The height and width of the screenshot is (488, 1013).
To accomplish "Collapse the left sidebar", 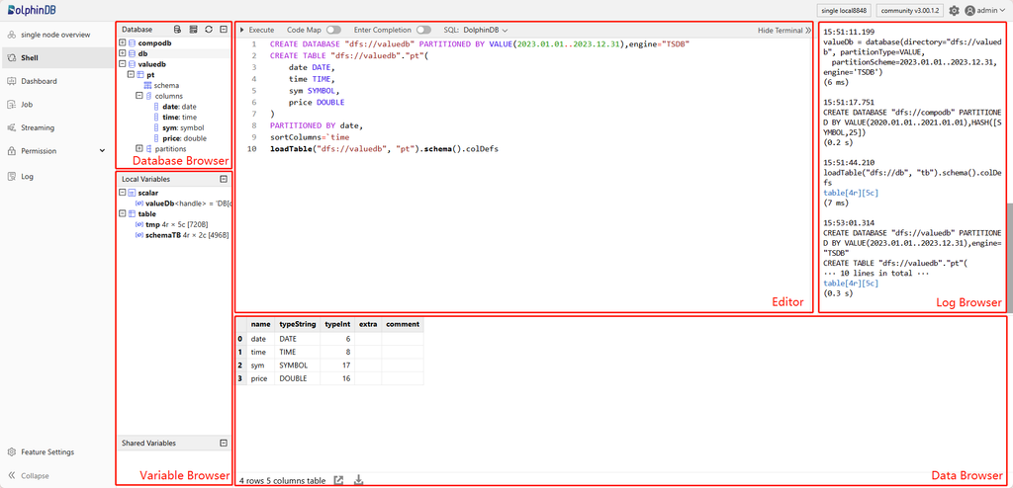I will coord(35,475).
